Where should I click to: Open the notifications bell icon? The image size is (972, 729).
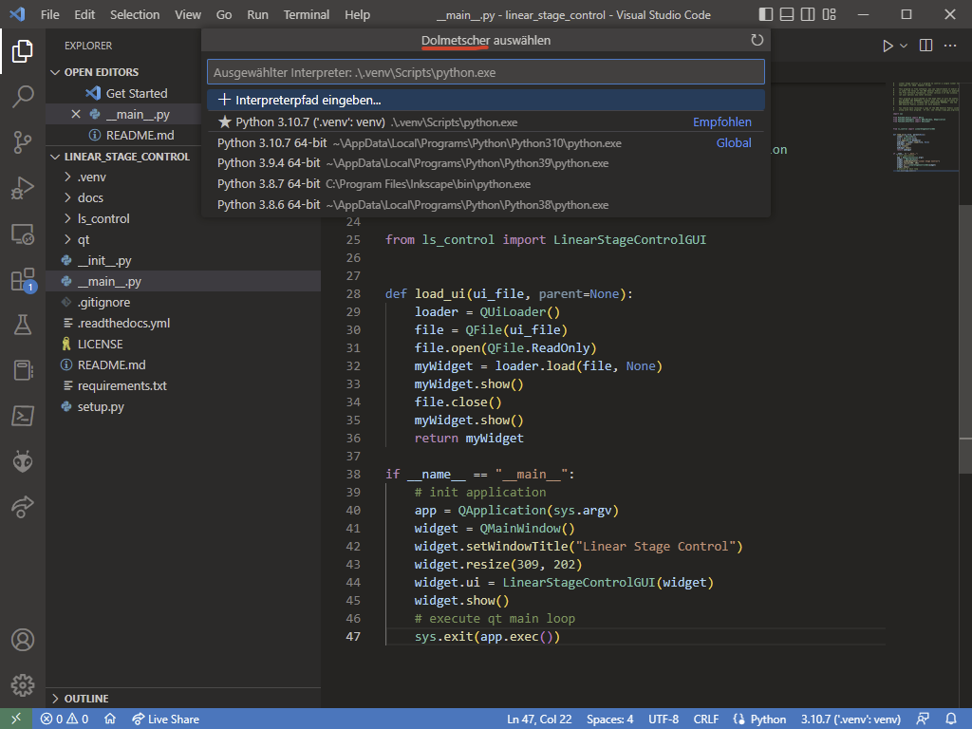[x=951, y=720]
